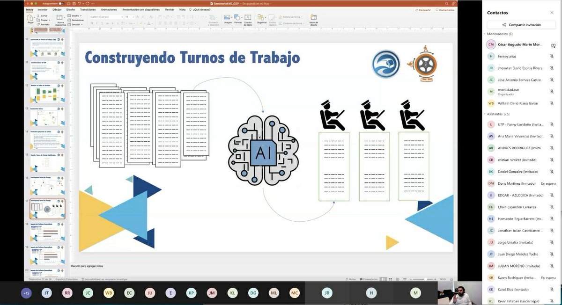
Task: Select contact Doris Martinez (Invitado)
Action: (x=521, y=183)
